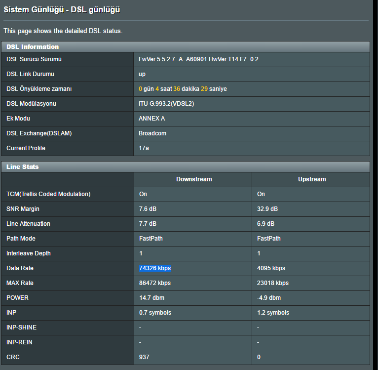Click the downstream CRC count 937
Viewport: 378px width, 370px height.
pos(144,357)
